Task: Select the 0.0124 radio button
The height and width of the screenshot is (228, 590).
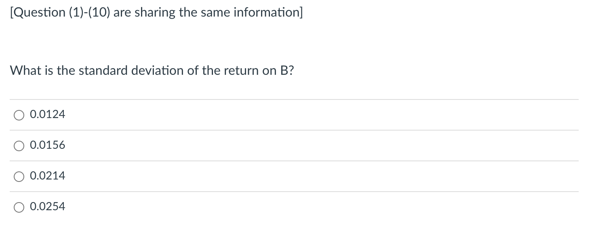Action: pos(19,115)
